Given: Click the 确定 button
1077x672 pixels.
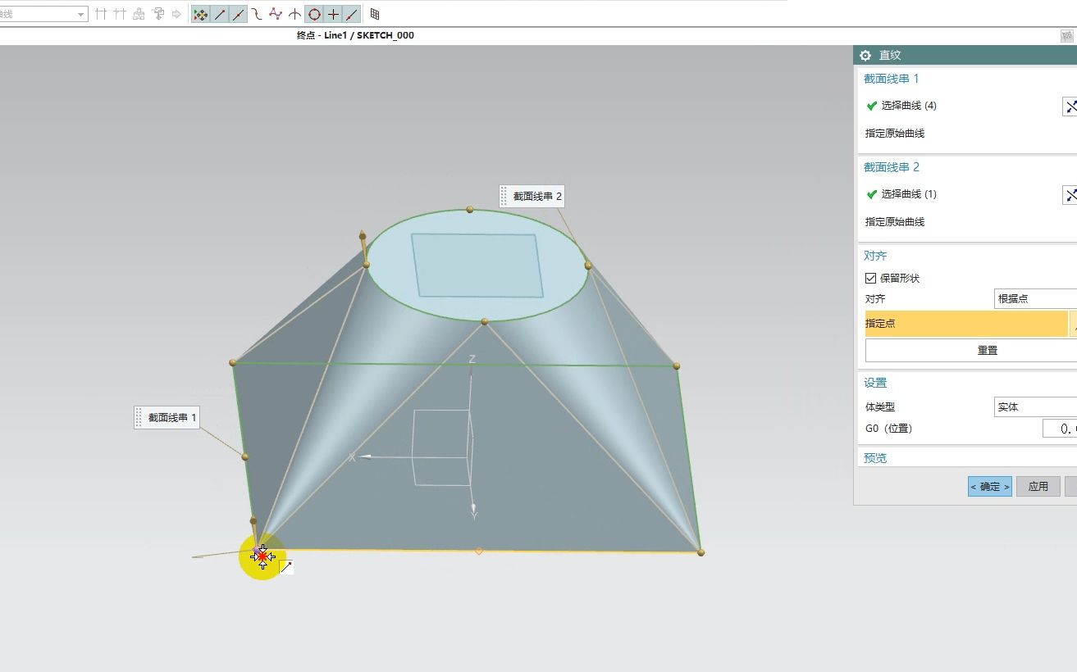Looking at the screenshot, I should click(990, 486).
